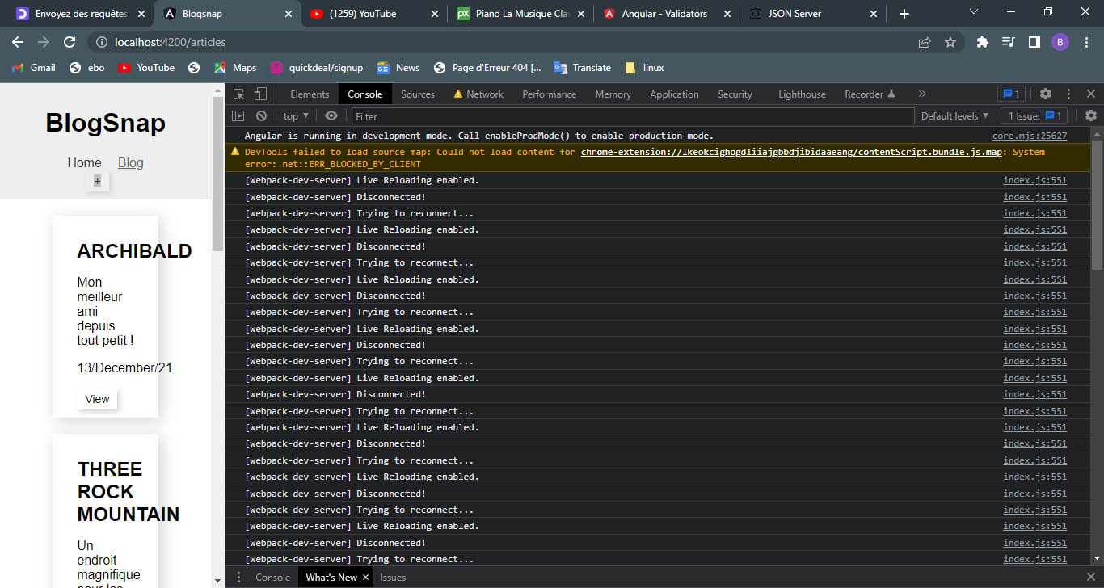Click the browser reload button
Screen dimensions: 1104x588
coord(70,42)
